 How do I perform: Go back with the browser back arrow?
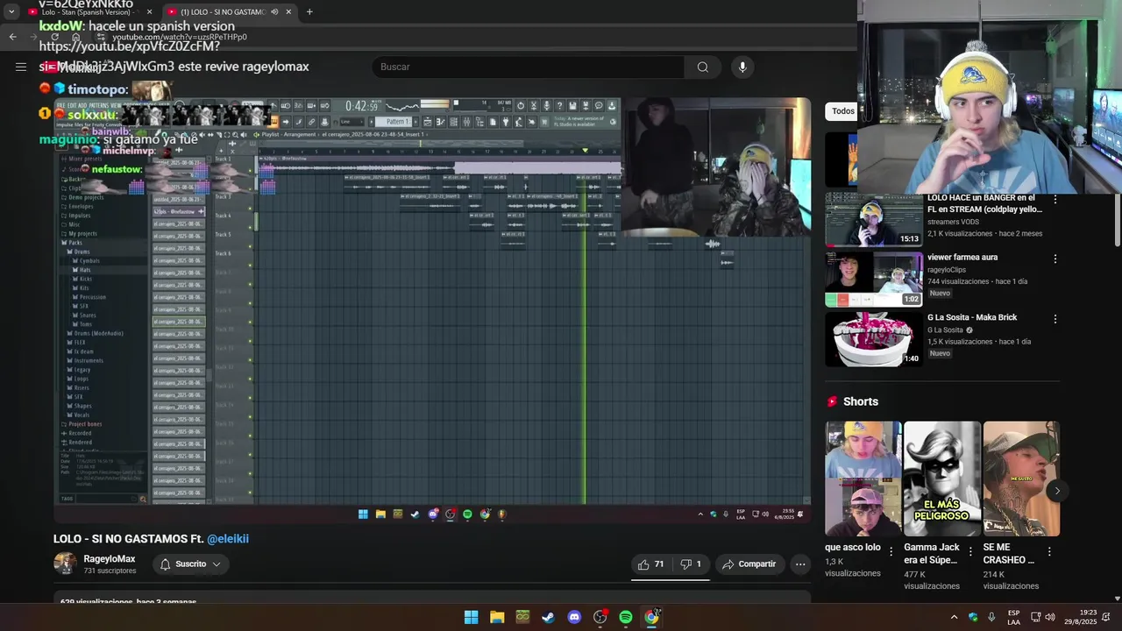pyautogui.click(x=12, y=37)
